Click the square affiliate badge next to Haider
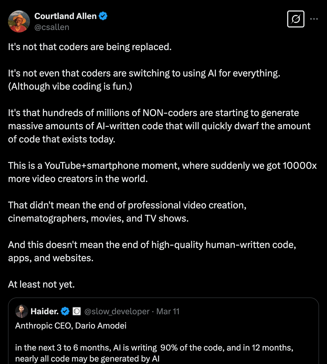The height and width of the screenshot is (364, 327). (77, 311)
